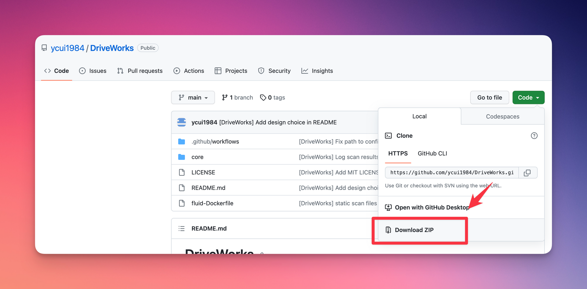Open the ycui1984 owner profile link
Viewport: 587px width, 289px height.
click(x=68, y=48)
